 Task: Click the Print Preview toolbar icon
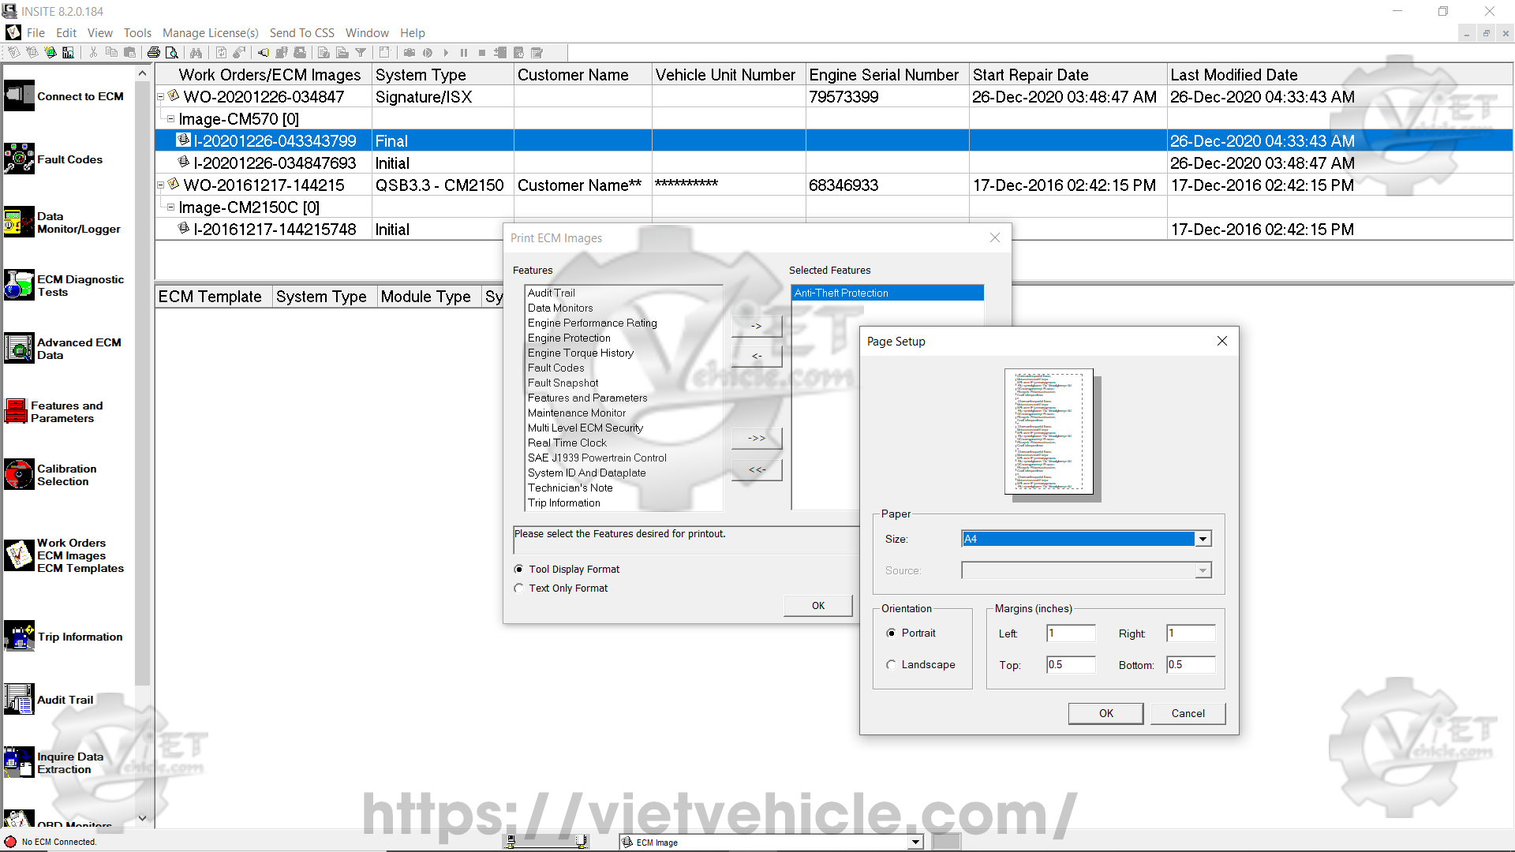coord(172,53)
